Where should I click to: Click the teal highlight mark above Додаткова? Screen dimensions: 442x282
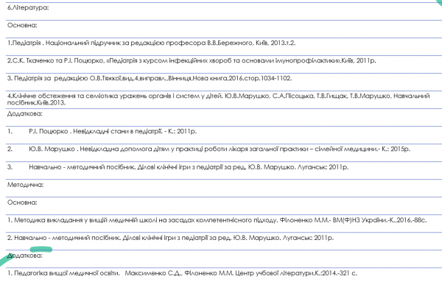pos(41,250)
